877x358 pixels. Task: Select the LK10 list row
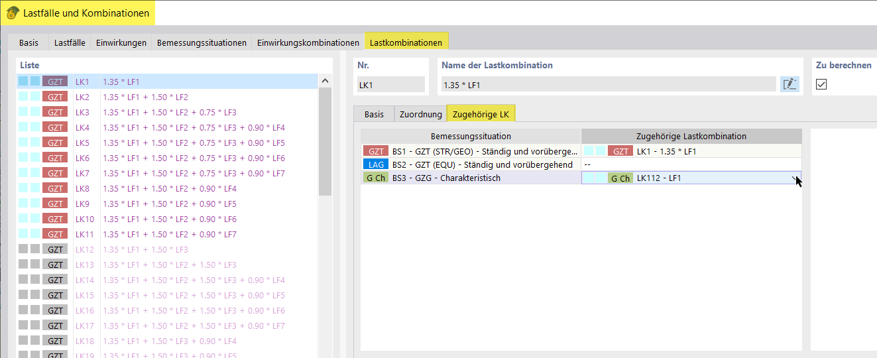(167, 219)
